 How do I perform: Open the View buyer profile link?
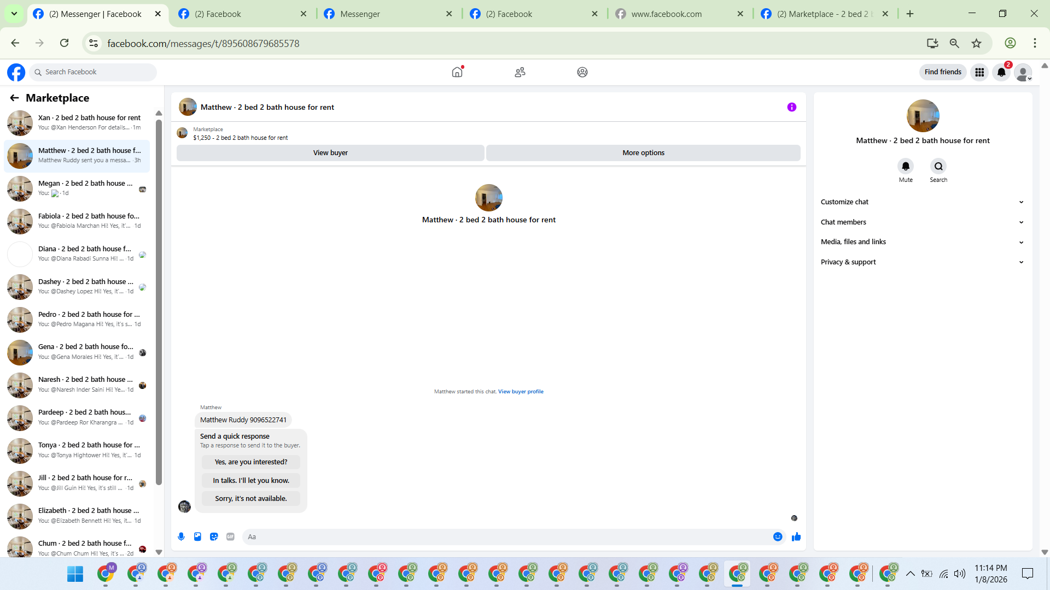click(521, 392)
